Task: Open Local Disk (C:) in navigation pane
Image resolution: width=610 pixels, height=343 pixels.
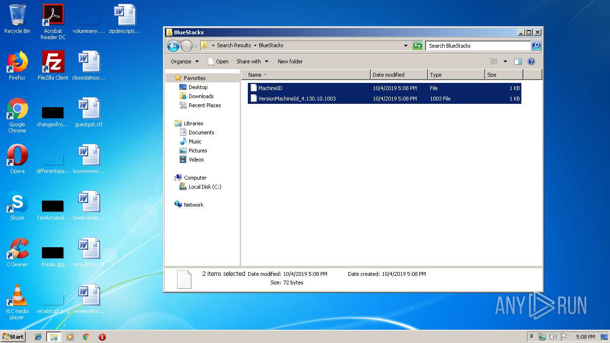Action: (x=205, y=187)
